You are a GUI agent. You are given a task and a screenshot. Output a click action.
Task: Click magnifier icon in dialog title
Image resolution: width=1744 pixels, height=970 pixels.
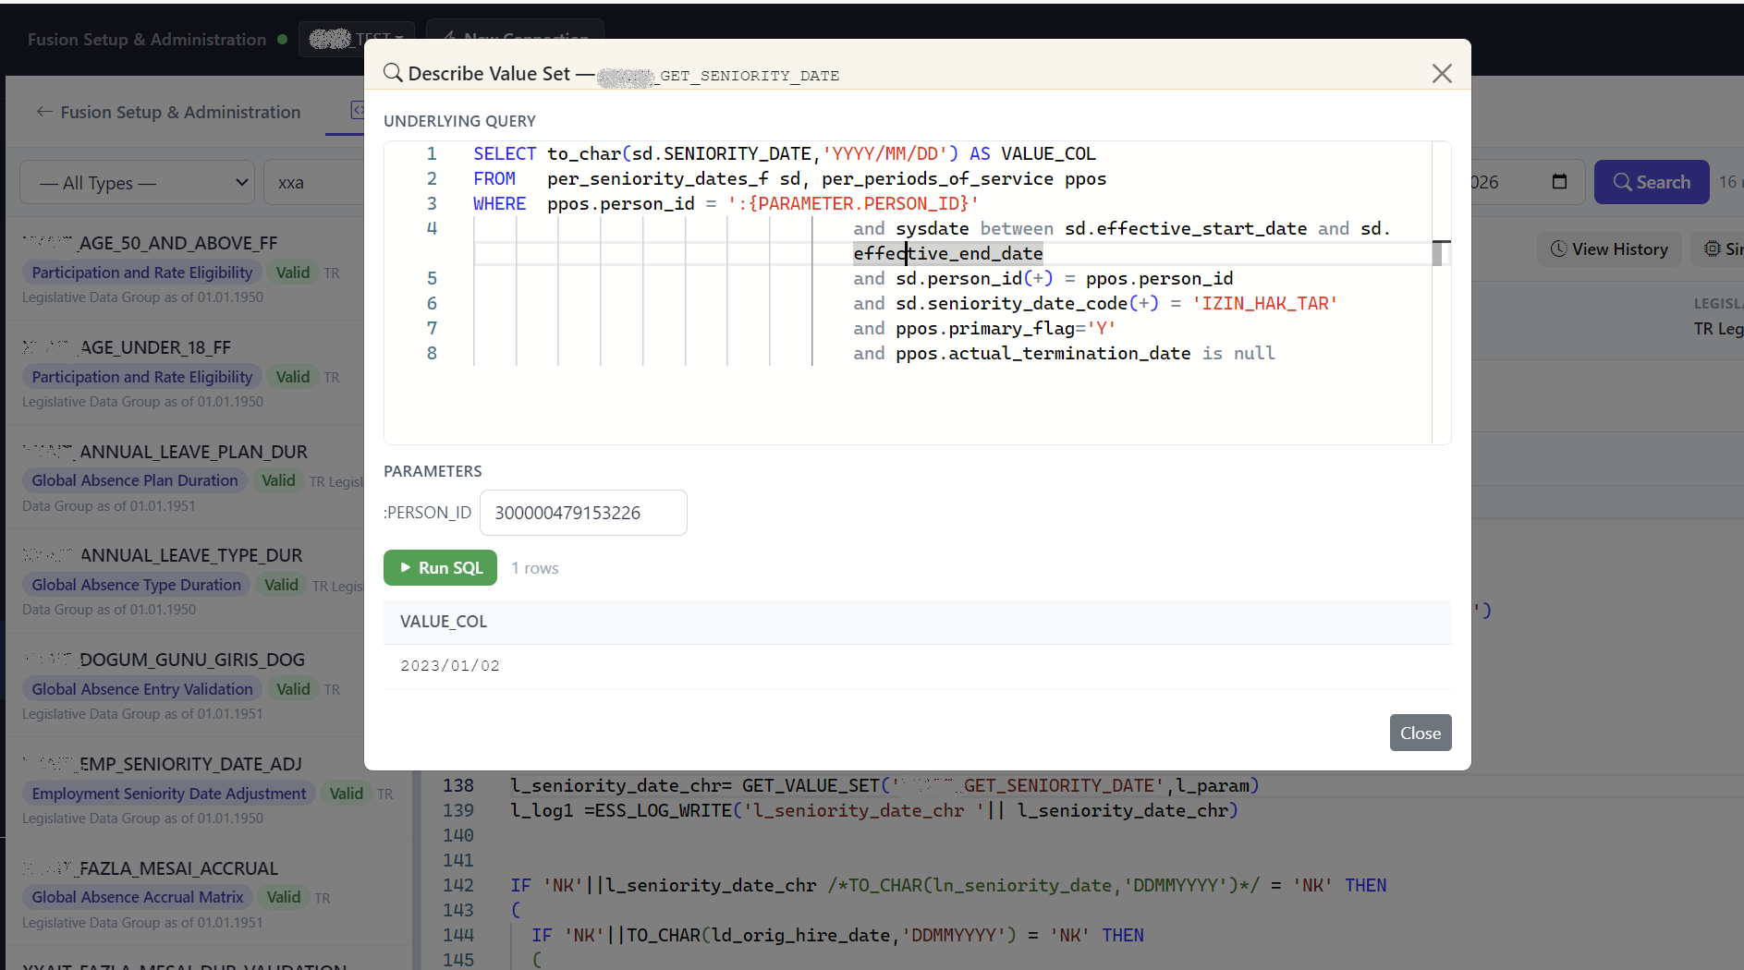(x=393, y=73)
